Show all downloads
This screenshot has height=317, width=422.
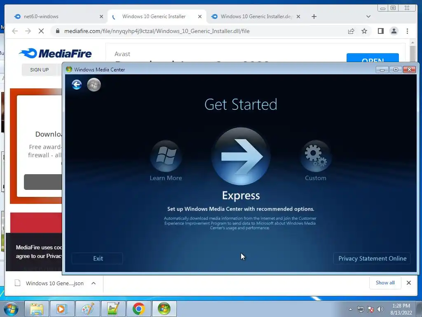click(x=385, y=282)
